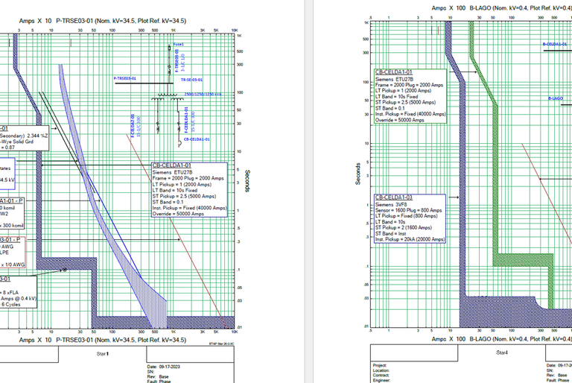This screenshot has height=383, width=572.
Task: Click the CB-CELDA1-01 heading in B-LAGO plot
Action: [393, 72]
